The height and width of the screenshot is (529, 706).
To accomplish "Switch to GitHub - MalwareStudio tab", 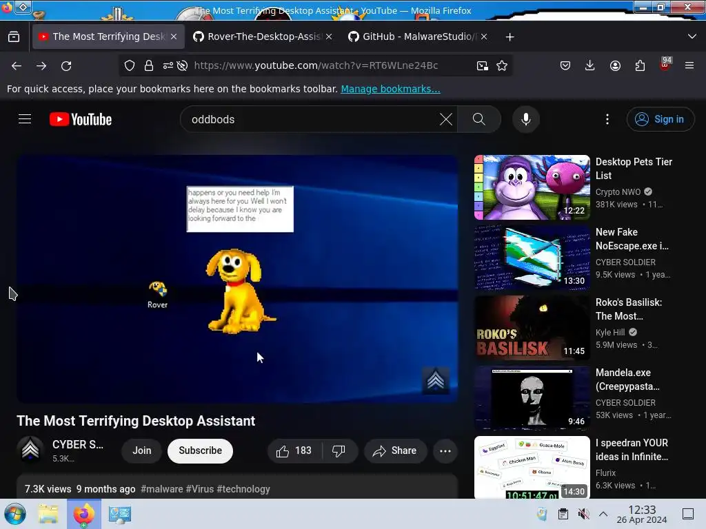I will pyautogui.click(x=418, y=37).
